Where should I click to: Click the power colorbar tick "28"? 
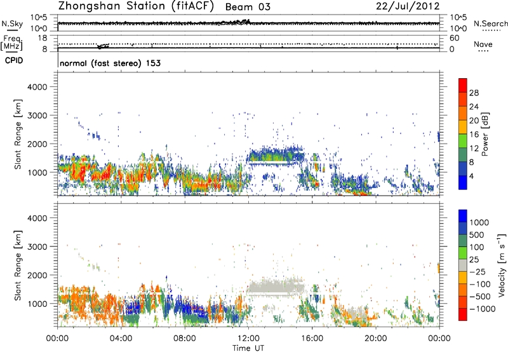(474, 93)
